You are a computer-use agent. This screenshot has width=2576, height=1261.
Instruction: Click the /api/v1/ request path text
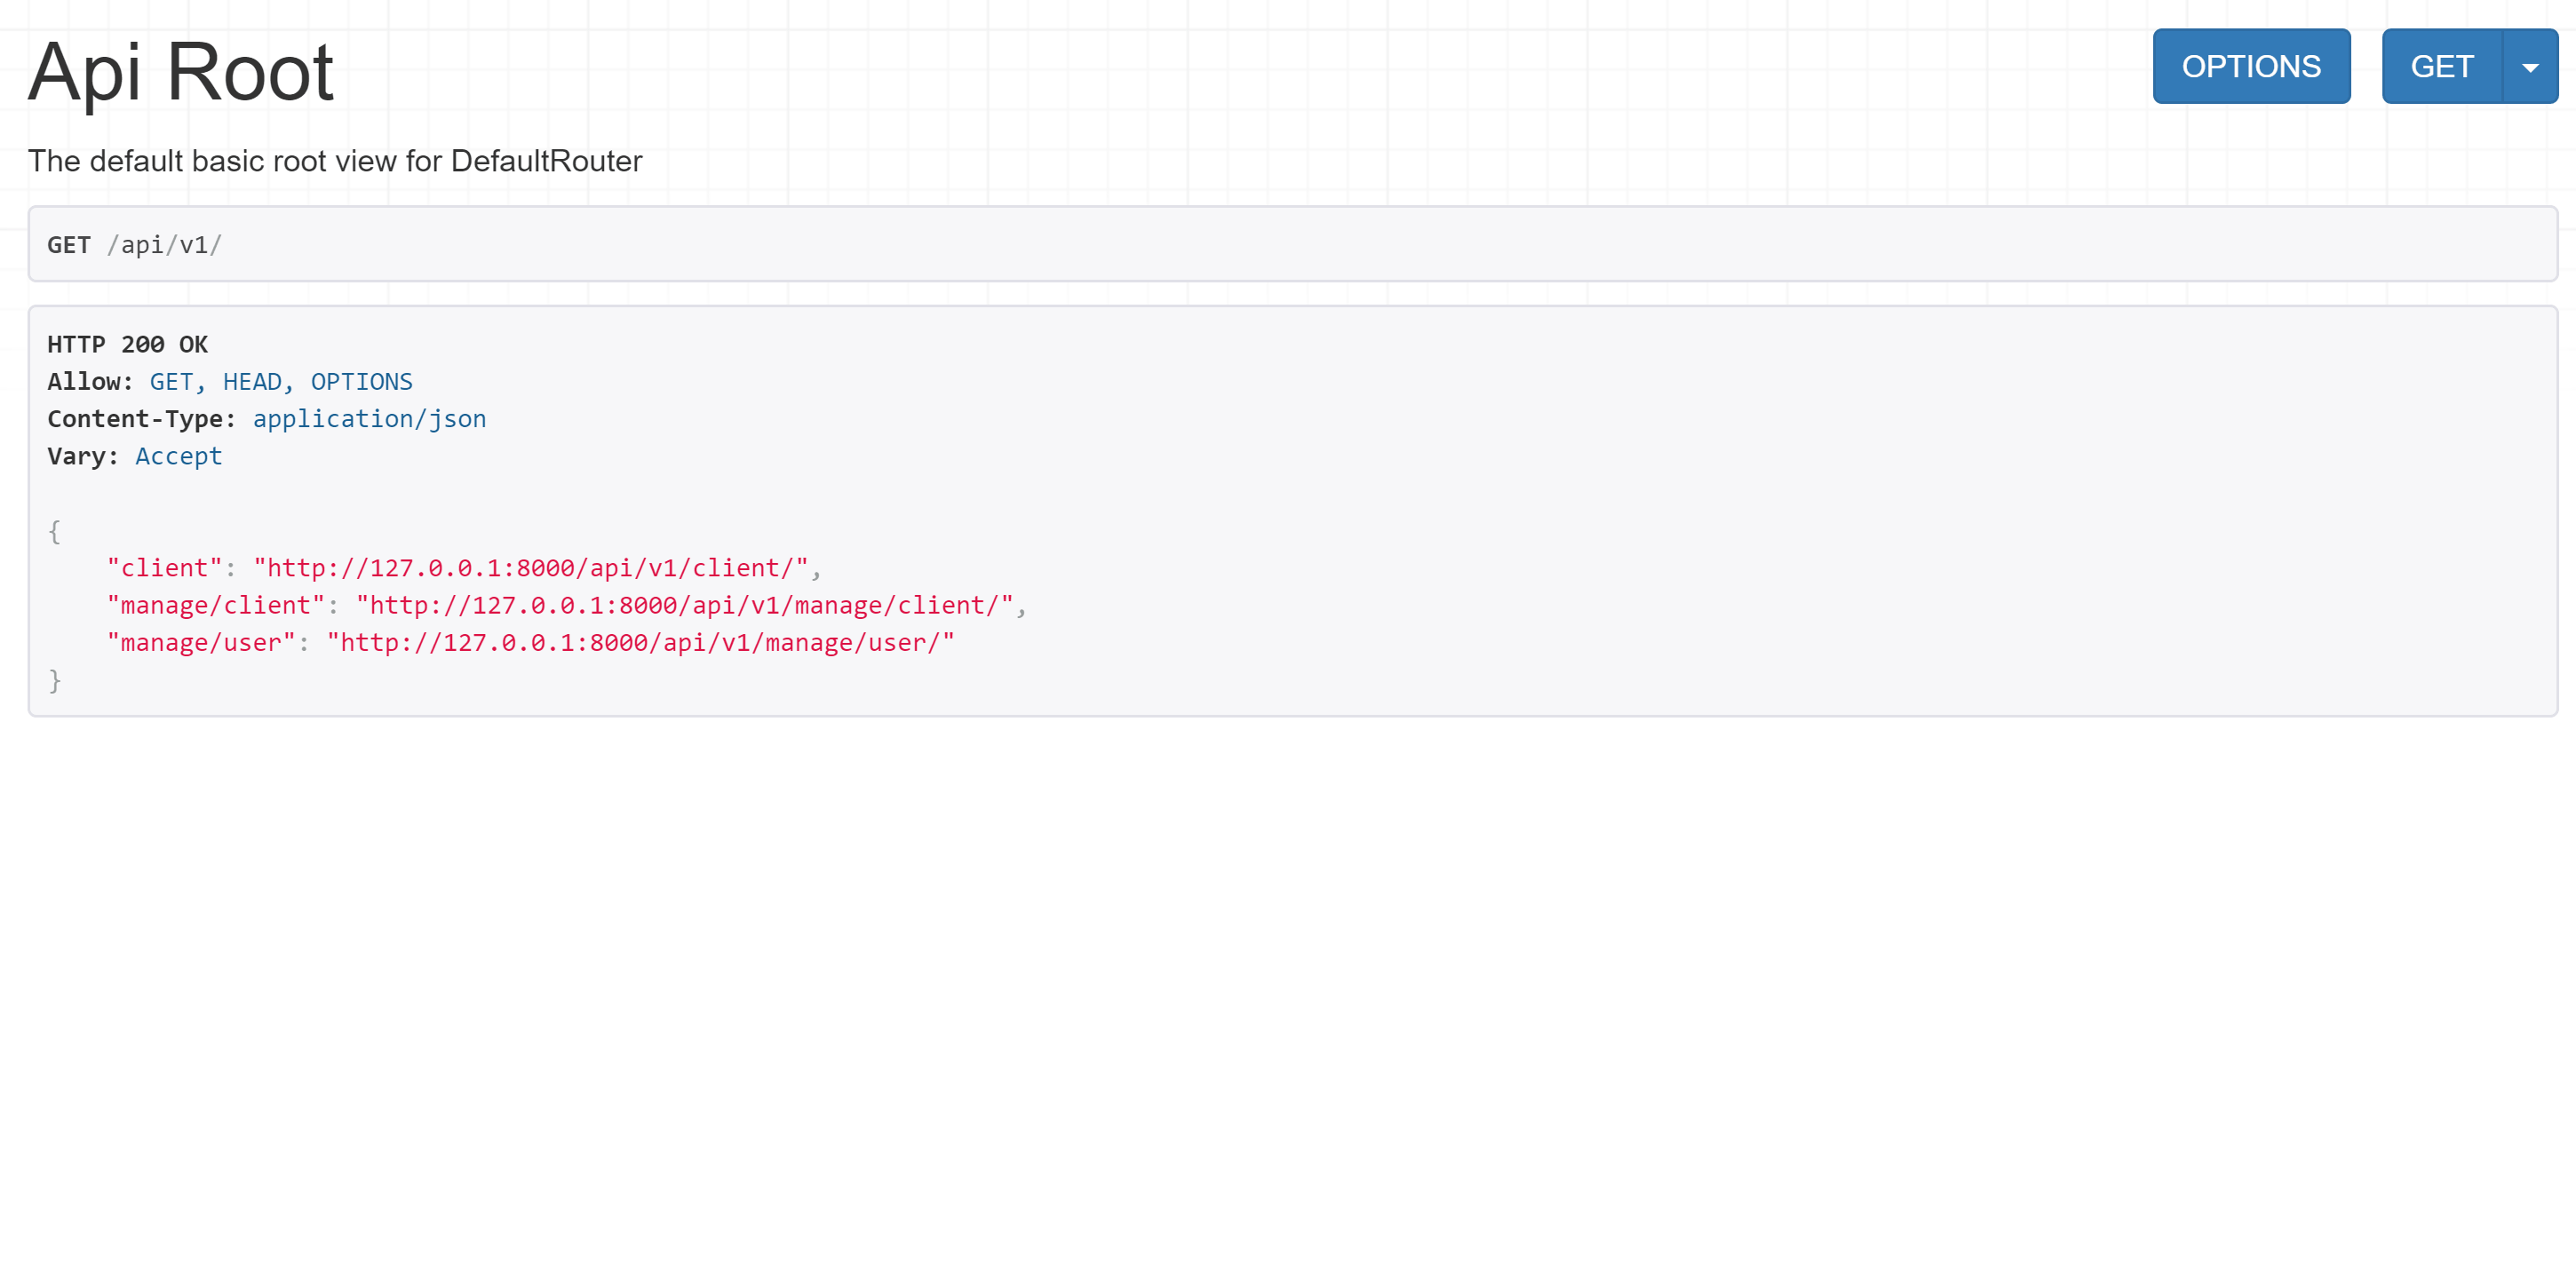(165, 245)
